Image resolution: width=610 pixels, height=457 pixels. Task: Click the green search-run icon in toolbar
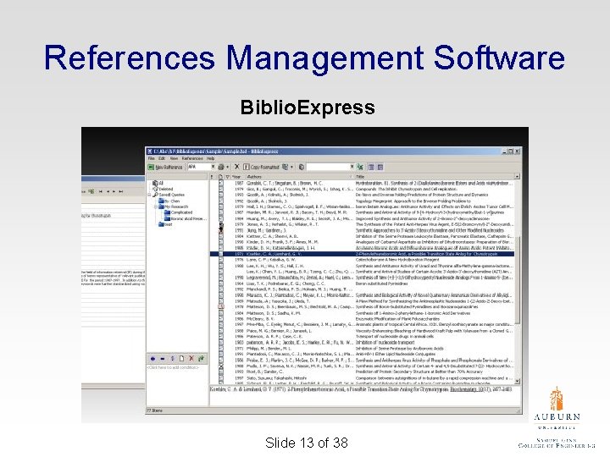(360, 167)
